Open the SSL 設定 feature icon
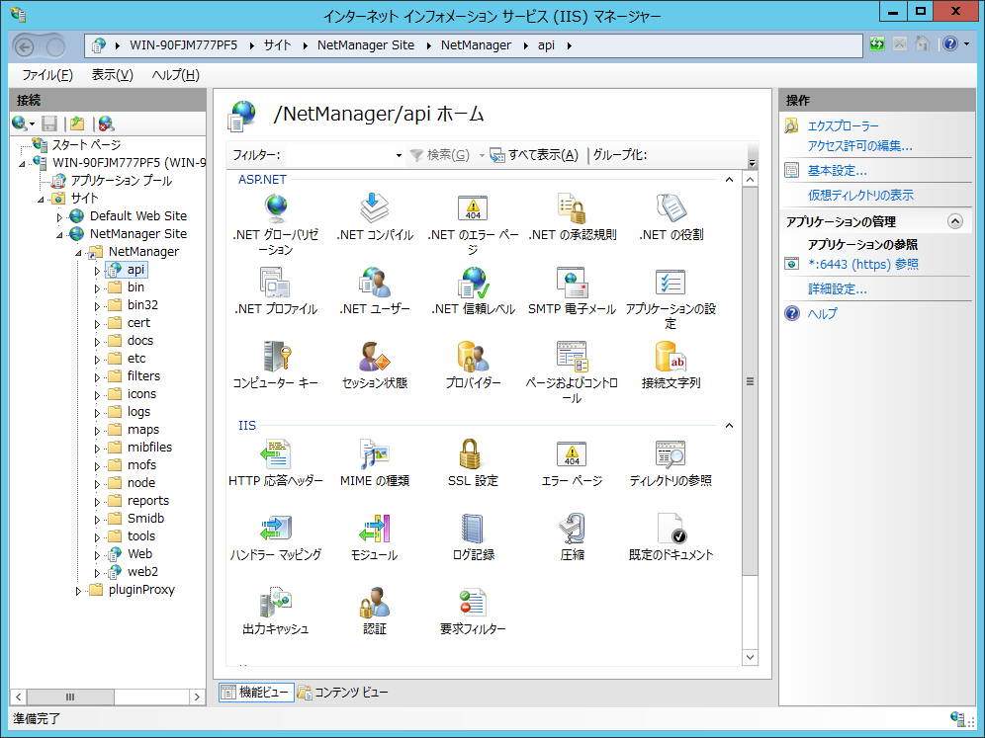This screenshot has width=985, height=738. 473,456
